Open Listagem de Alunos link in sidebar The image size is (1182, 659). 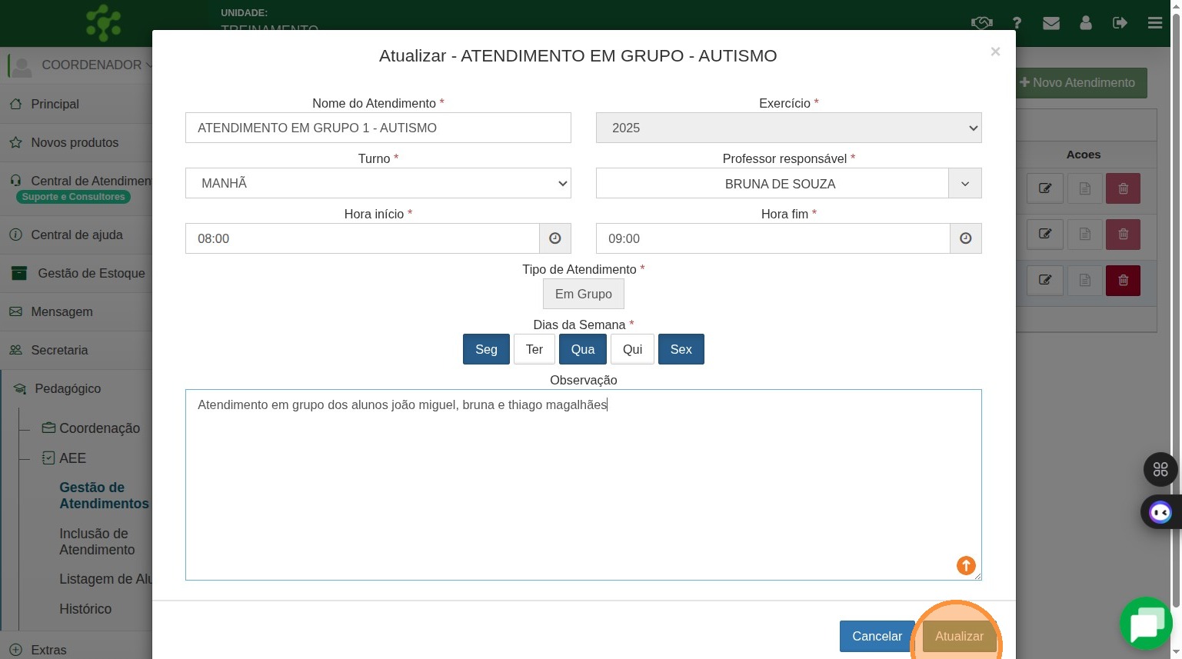click(x=105, y=579)
